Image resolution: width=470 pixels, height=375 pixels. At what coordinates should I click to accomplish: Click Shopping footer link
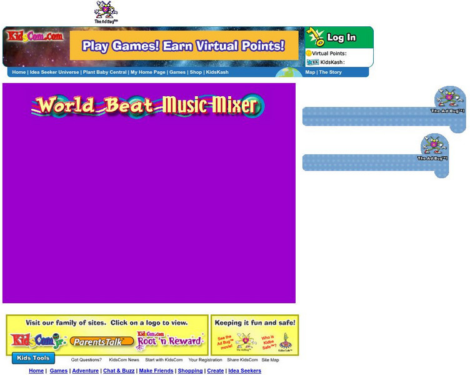pyautogui.click(x=190, y=371)
